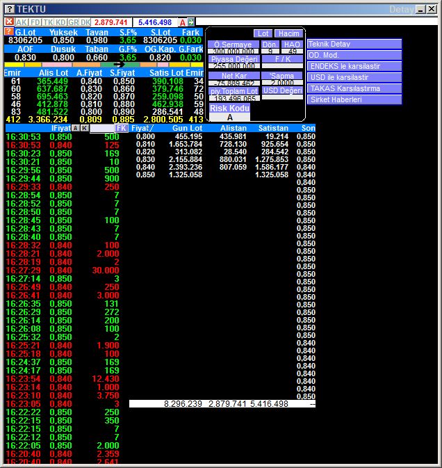Toggle the FD toolbar button
Screen dimensions: 442x468
pyautogui.click(x=35, y=22)
